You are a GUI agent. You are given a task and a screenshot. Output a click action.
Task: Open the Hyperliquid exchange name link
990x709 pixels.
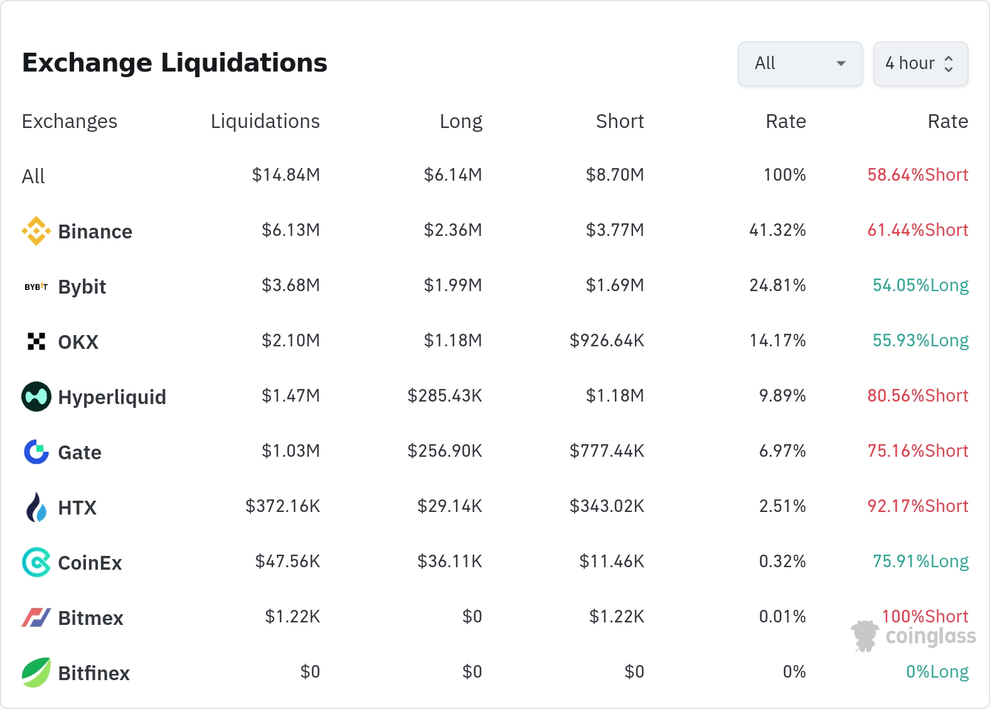[x=112, y=397]
